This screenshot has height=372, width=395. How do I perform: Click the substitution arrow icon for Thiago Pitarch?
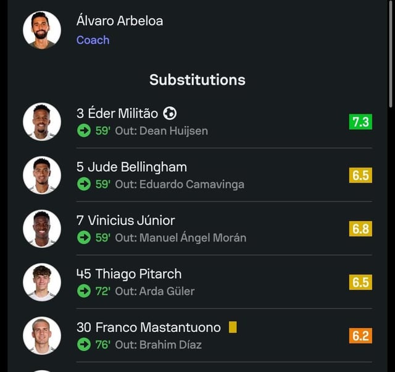(83, 291)
